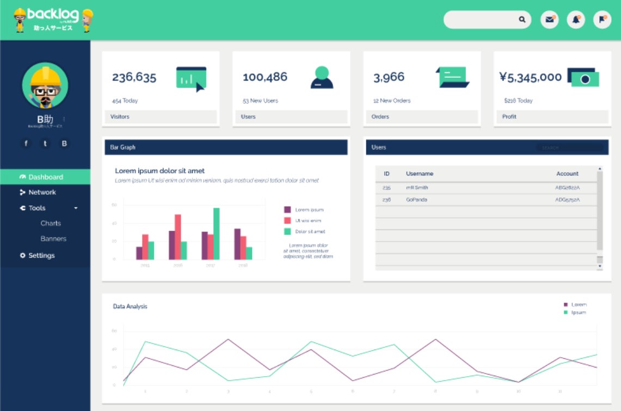Image resolution: width=621 pixels, height=411 pixels.
Task: Click the Profit card footer label
Action: 509,117
